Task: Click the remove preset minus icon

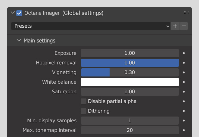Action: click(x=184, y=26)
